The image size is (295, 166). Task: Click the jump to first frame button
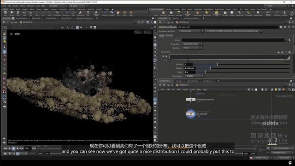(5, 148)
